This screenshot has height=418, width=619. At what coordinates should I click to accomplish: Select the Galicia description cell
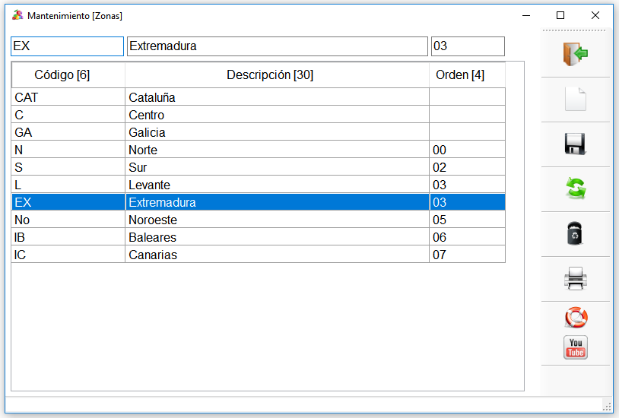pos(277,131)
